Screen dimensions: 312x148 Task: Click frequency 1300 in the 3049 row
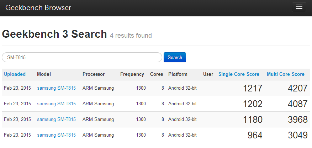(141, 135)
